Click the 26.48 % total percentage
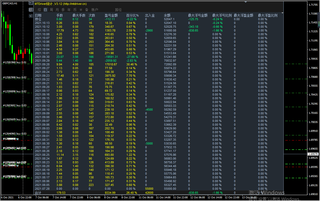This screenshot has width=320, height=201. click(132, 193)
